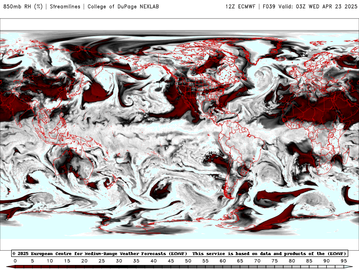Click the 70 label on the color scale

[257, 261]
